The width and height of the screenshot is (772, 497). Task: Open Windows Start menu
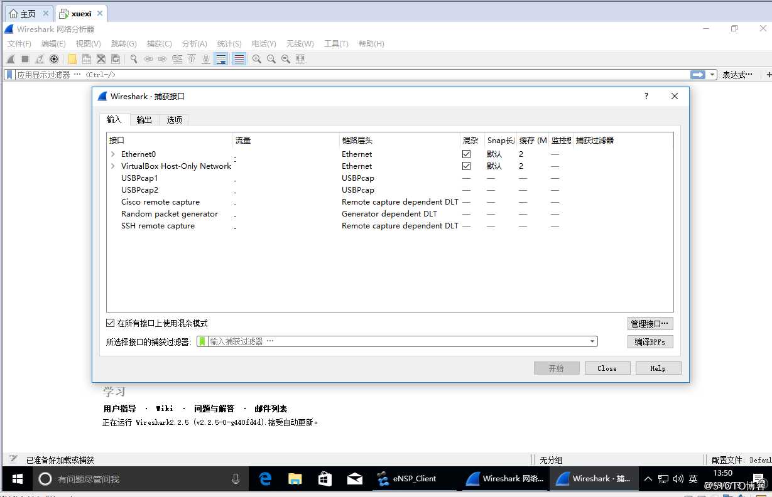[18, 479]
